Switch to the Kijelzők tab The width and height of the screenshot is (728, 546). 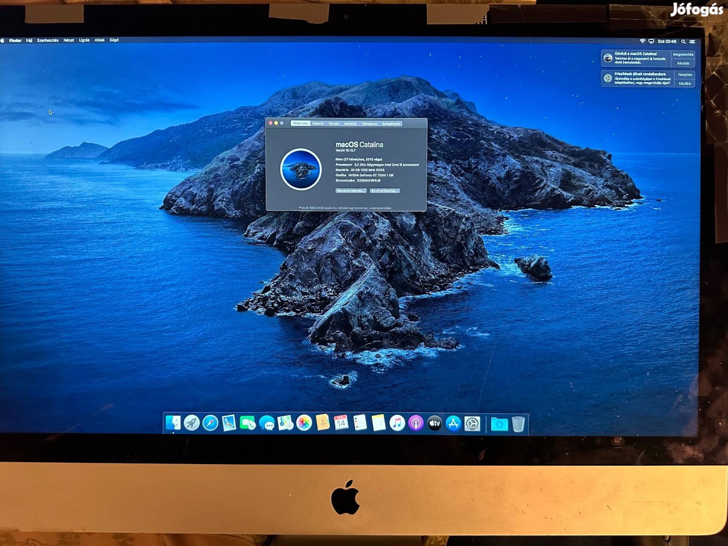(x=318, y=123)
